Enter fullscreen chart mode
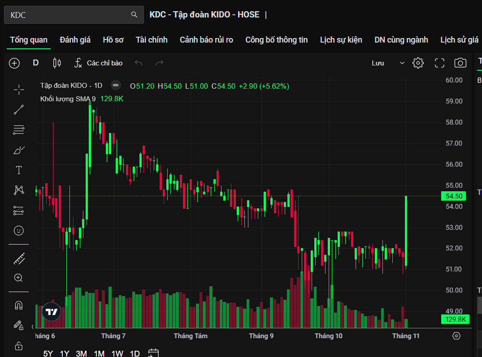This screenshot has height=357, width=482. coord(439,63)
